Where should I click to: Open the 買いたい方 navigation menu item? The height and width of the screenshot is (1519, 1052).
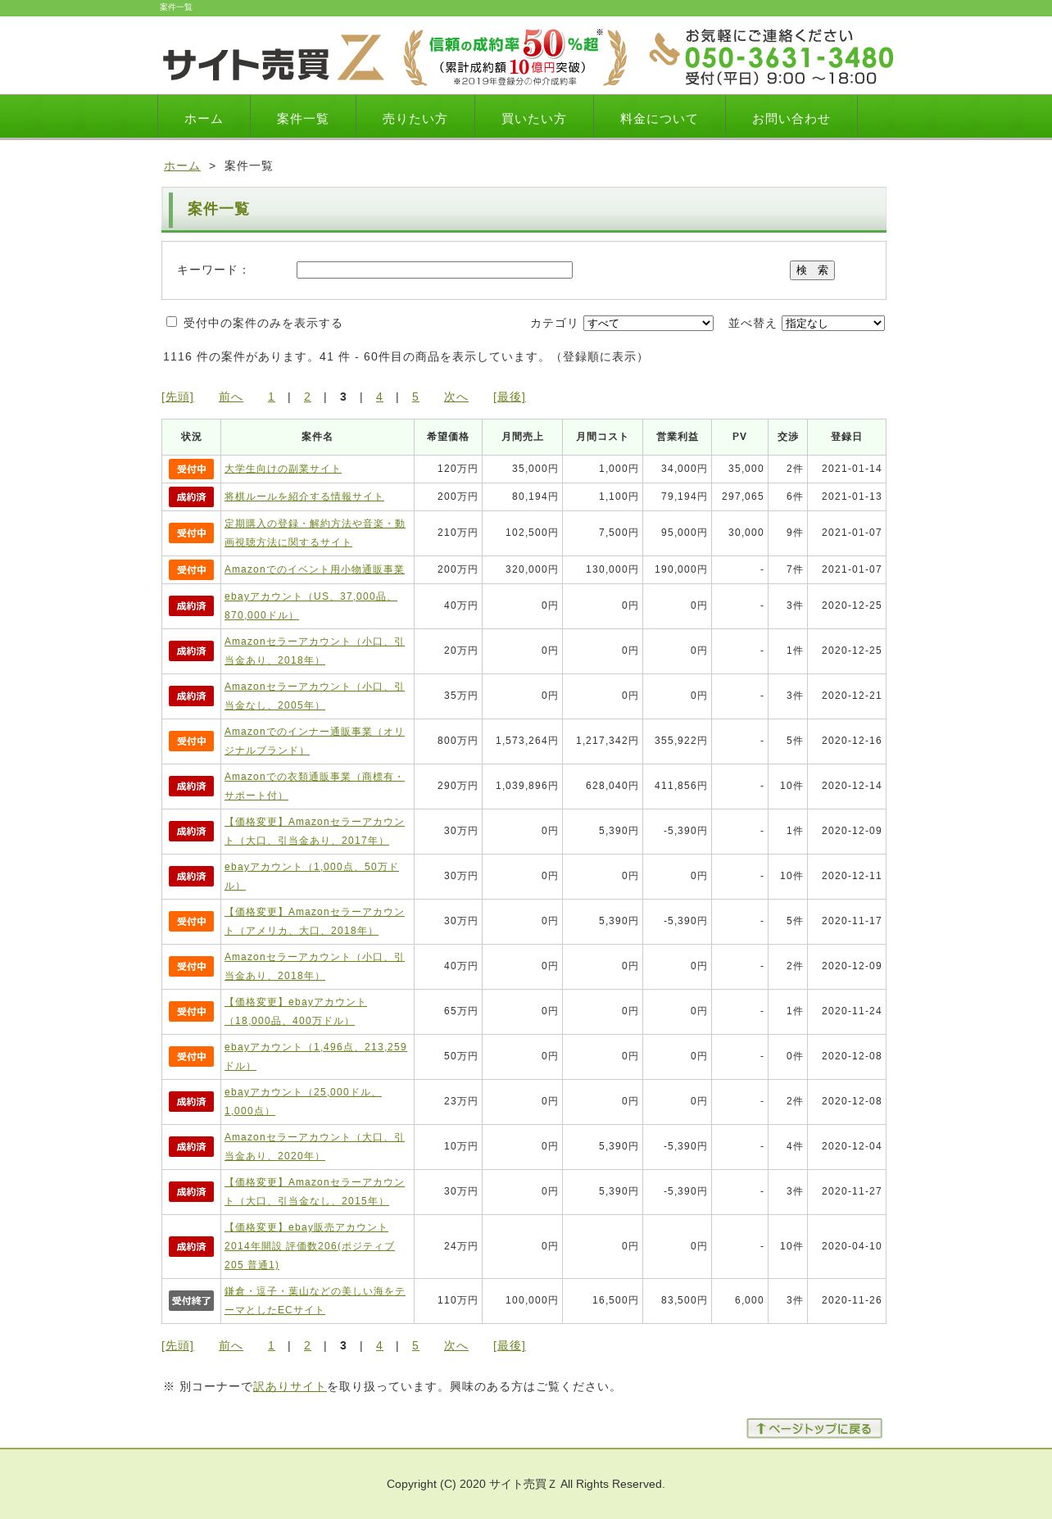tap(534, 118)
